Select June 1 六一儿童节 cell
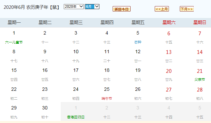The height and width of the screenshot is (123, 211). pyautogui.click(x=14, y=37)
